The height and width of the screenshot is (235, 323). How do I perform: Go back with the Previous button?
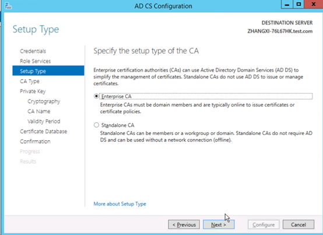(184, 225)
